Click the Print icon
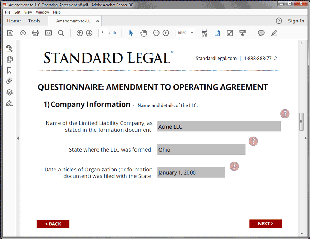 pyautogui.click(x=36, y=33)
